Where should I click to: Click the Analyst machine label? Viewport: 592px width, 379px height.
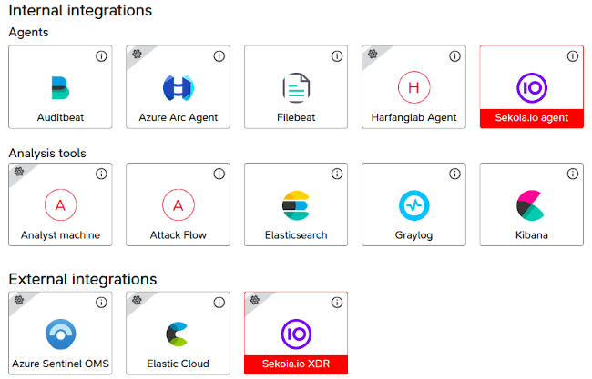(x=60, y=235)
